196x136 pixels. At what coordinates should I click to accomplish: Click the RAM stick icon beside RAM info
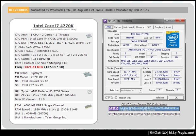tap(88, 107)
